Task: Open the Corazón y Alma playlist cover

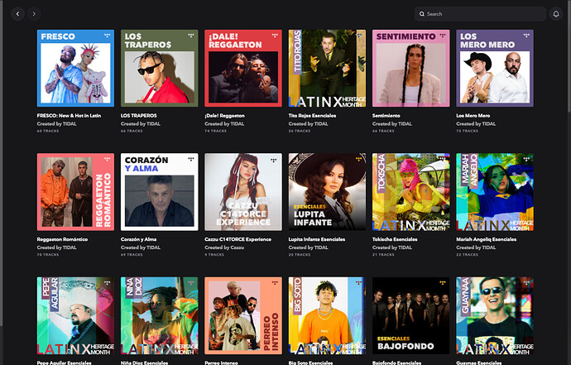Action: [x=160, y=192]
